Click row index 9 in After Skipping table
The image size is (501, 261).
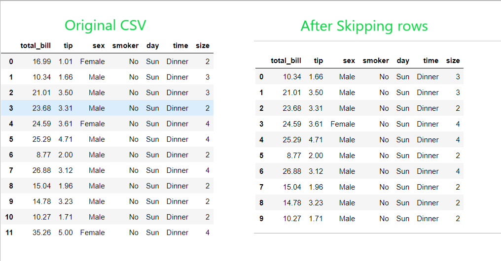click(261, 219)
